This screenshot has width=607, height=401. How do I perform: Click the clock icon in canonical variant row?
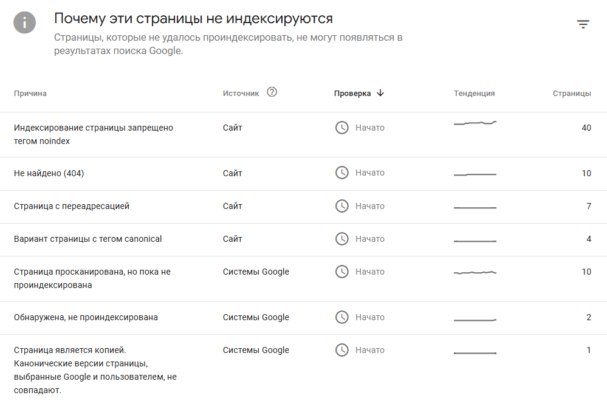pos(343,239)
